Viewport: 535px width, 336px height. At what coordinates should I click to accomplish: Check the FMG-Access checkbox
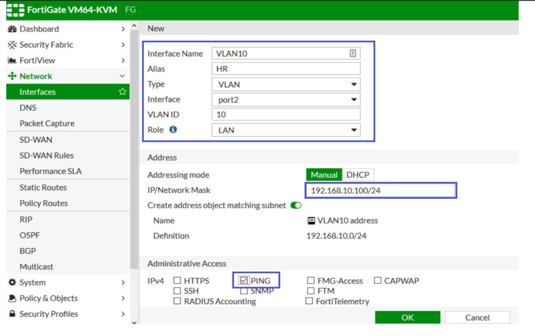(x=310, y=281)
